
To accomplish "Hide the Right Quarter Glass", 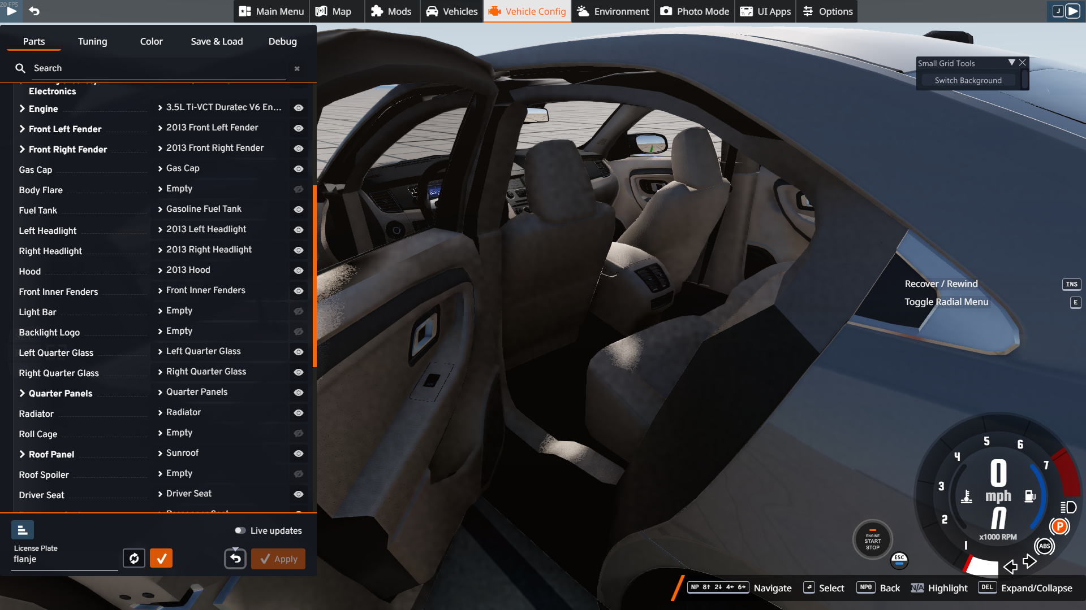I will [x=299, y=372].
